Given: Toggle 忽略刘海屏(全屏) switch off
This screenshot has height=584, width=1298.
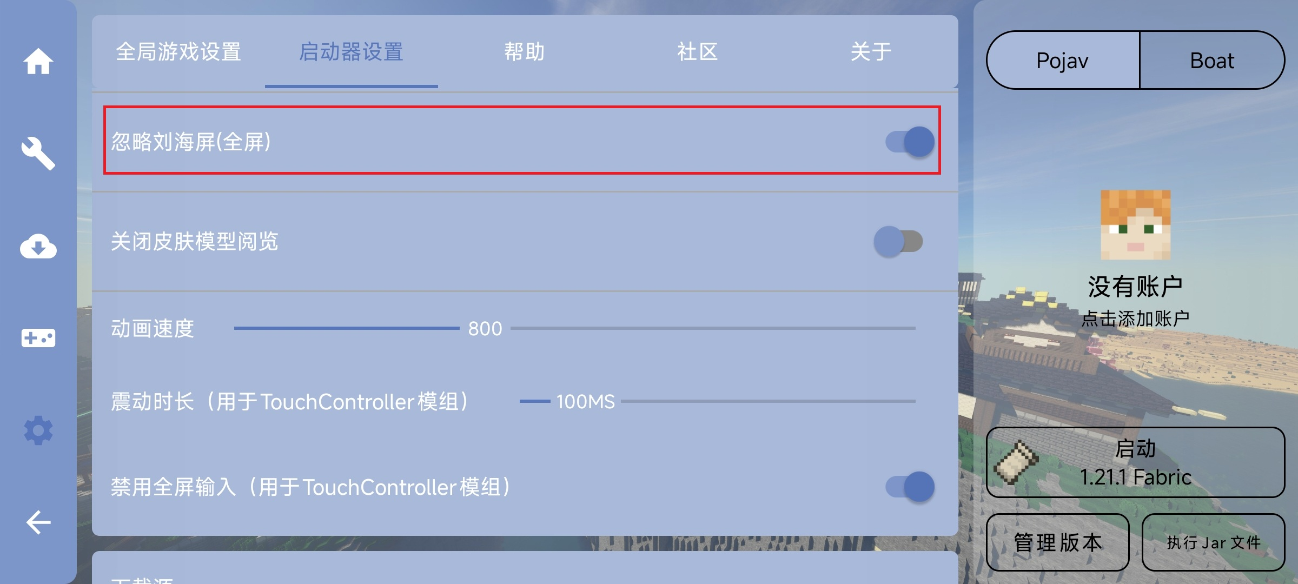Looking at the screenshot, I should [x=910, y=142].
